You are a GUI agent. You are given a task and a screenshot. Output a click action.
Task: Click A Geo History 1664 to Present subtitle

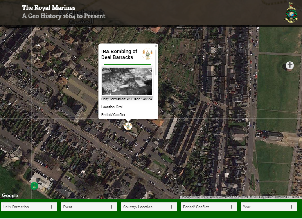[x=64, y=16]
